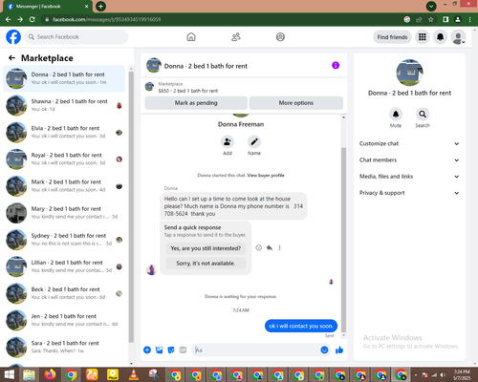Image resolution: width=478 pixels, height=382 pixels.
Task: Open Sara conversation in chat list
Action: pos(64,347)
